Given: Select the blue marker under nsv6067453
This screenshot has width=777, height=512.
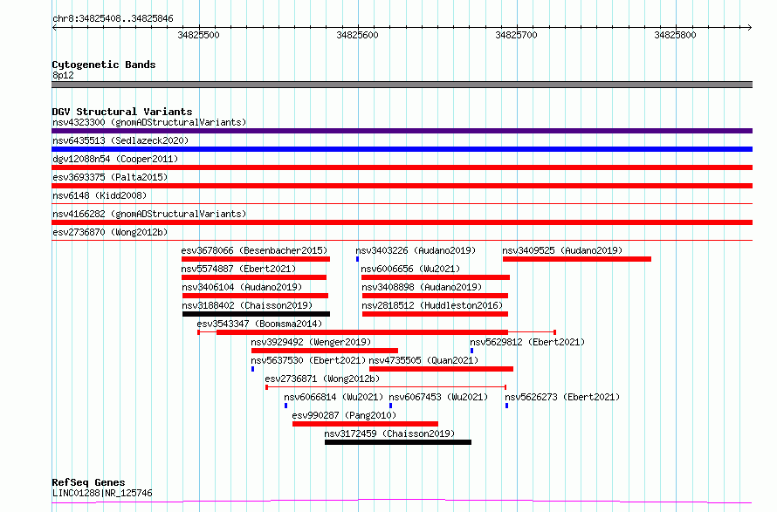Looking at the screenshot, I should [390, 406].
